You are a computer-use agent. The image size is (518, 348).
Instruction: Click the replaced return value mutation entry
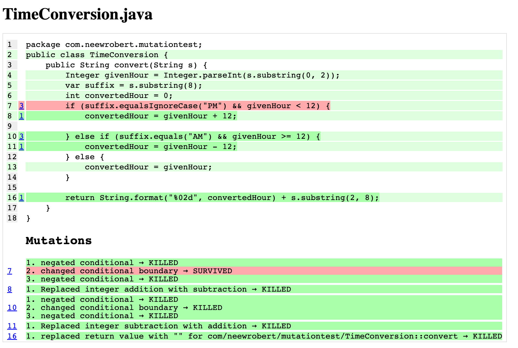tap(264, 336)
